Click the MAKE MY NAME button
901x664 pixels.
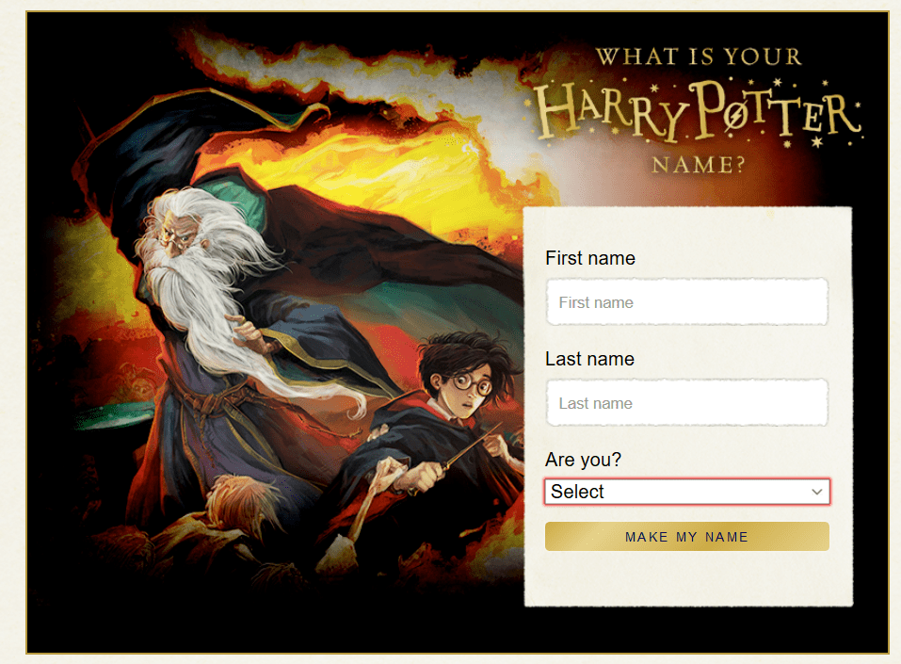pos(686,536)
